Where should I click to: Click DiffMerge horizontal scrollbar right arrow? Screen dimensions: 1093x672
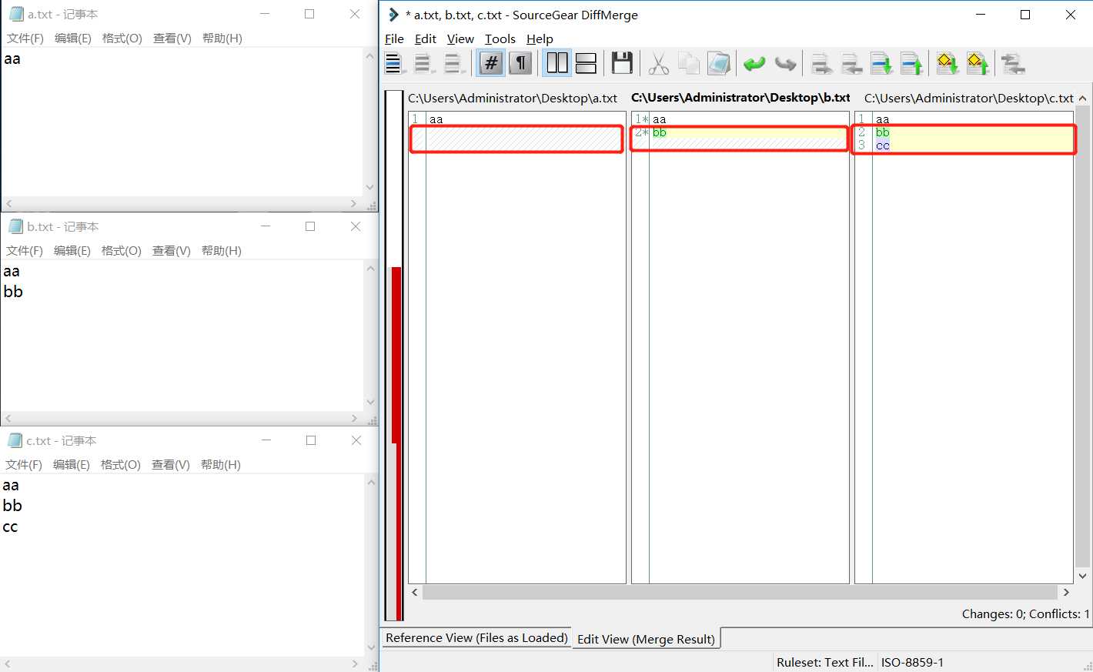pyautogui.click(x=1066, y=592)
